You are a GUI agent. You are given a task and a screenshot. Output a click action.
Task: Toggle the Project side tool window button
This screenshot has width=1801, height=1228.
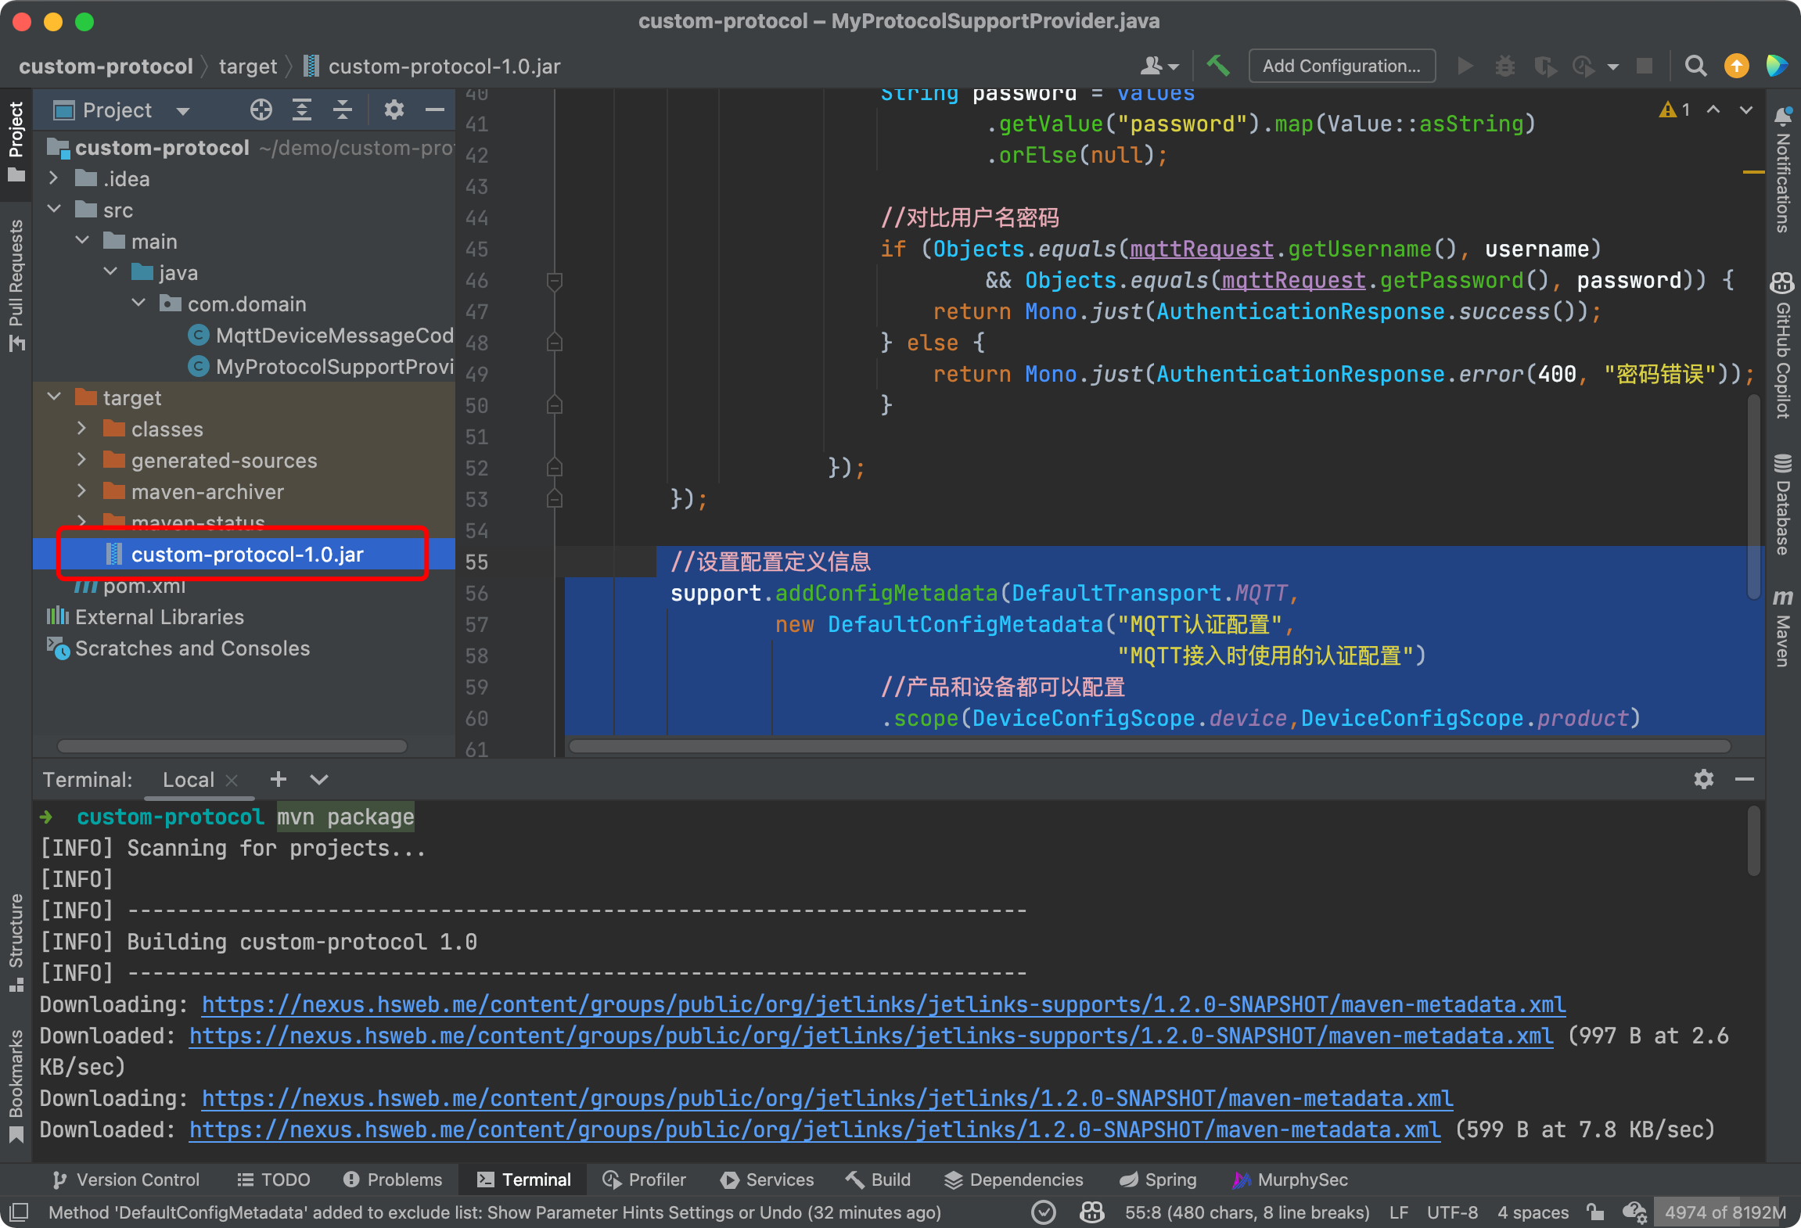point(16,141)
